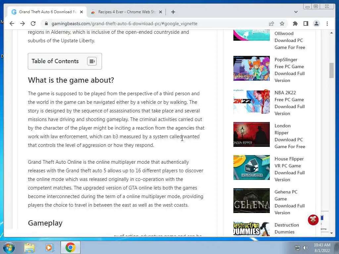339x254 pixels.
Task: Click the Gameplay heading
Action: pos(45,223)
